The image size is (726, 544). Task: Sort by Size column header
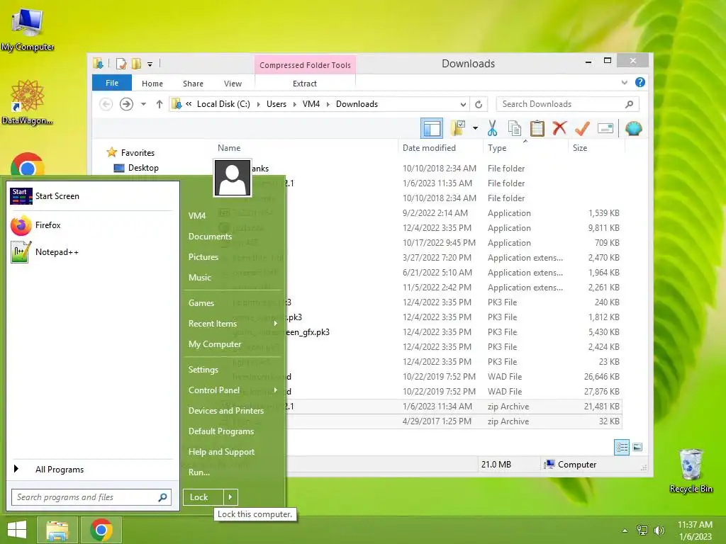[x=580, y=148]
